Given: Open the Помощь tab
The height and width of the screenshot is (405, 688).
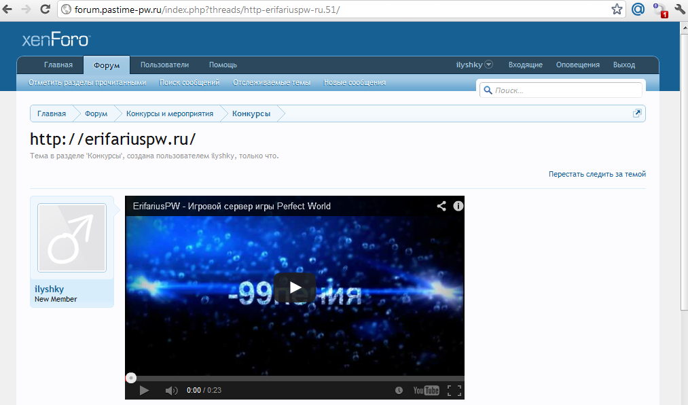Looking at the screenshot, I should (x=223, y=65).
